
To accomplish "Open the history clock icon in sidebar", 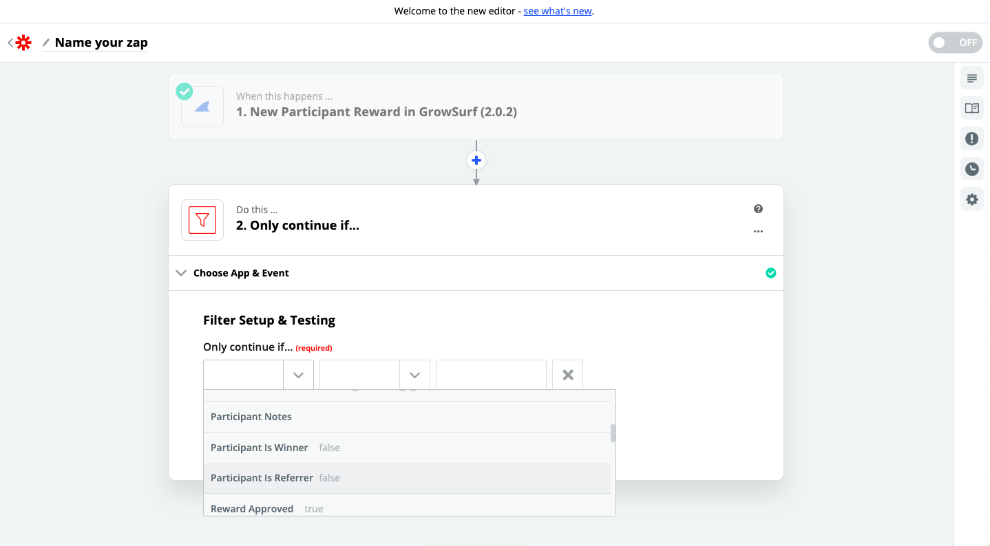I will coord(972,169).
